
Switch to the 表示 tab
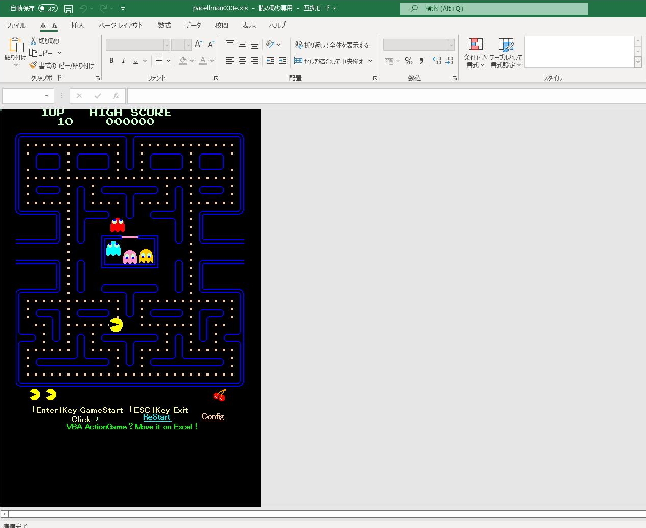coord(248,25)
